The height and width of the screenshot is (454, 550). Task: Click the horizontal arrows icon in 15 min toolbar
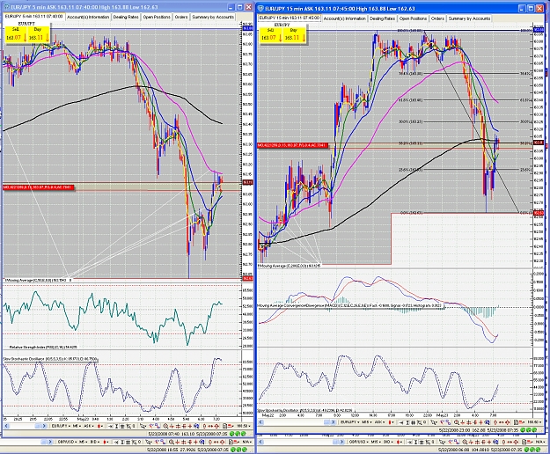coord(502,422)
